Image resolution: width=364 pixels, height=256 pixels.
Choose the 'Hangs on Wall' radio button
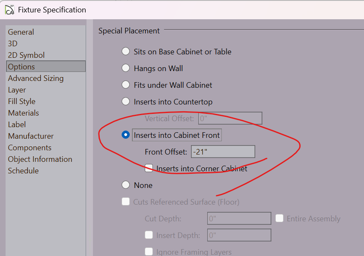[125, 68]
